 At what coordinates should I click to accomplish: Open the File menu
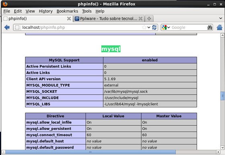click(x=6, y=11)
